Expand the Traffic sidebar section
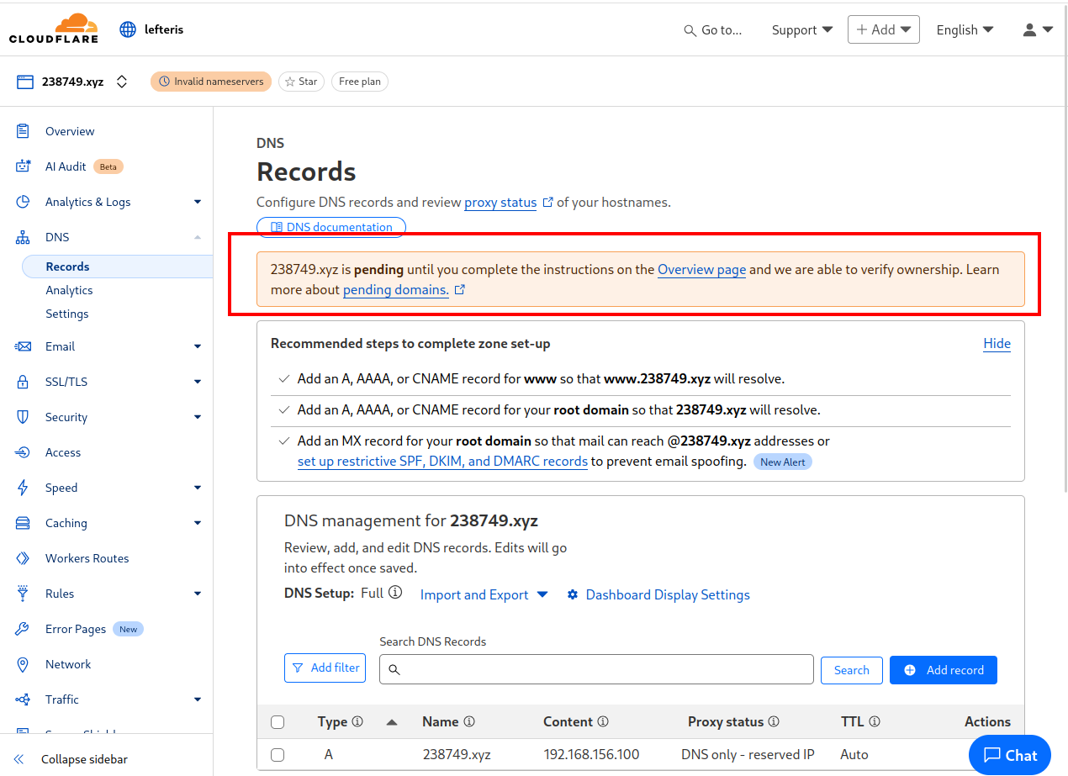The width and height of the screenshot is (1068, 776). [198, 699]
